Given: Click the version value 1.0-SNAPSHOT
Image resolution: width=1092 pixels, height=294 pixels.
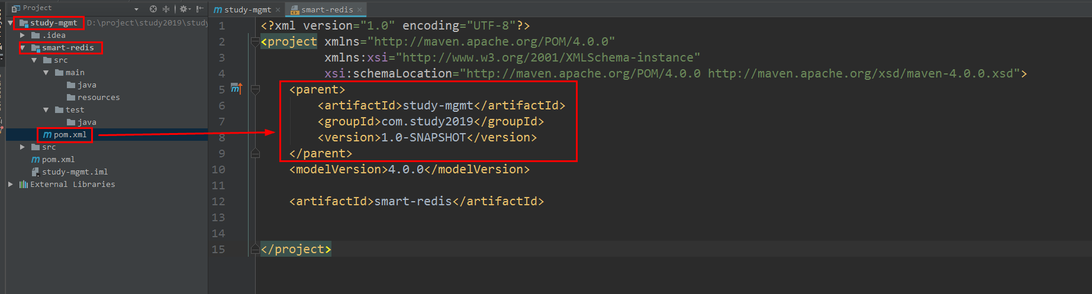Looking at the screenshot, I should point(424,137).
